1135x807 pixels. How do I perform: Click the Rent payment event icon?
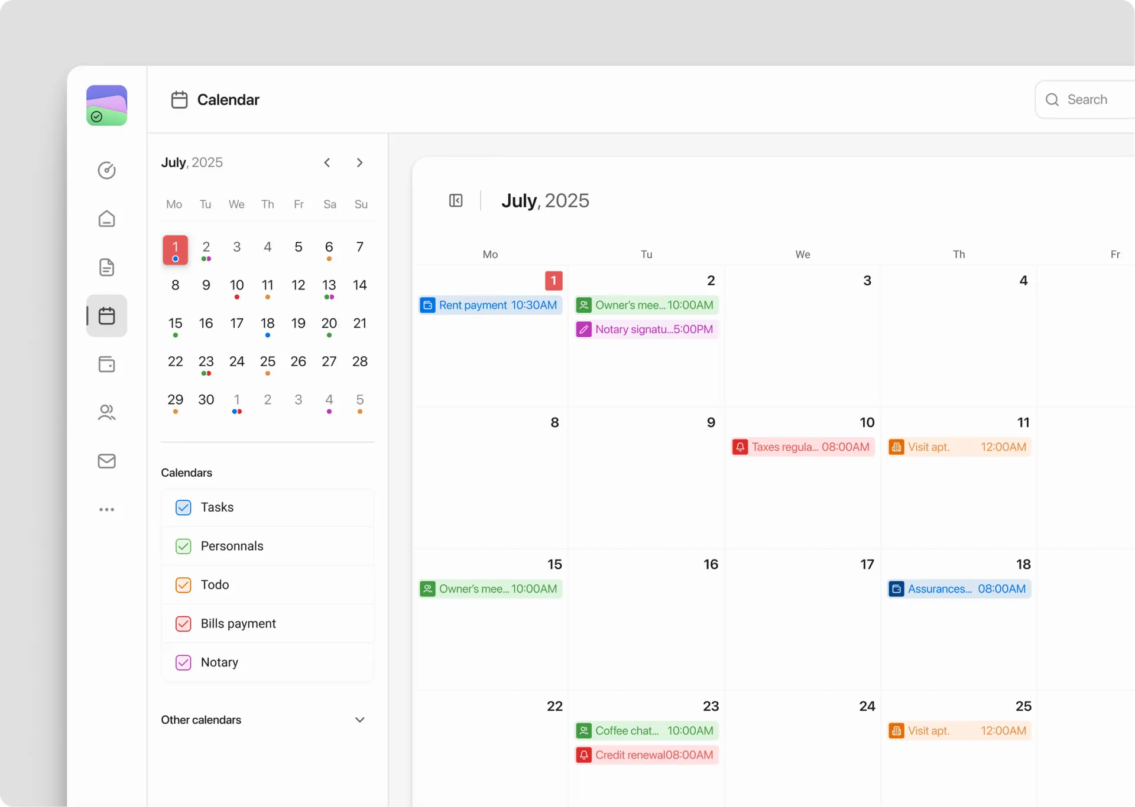[428, 305]
